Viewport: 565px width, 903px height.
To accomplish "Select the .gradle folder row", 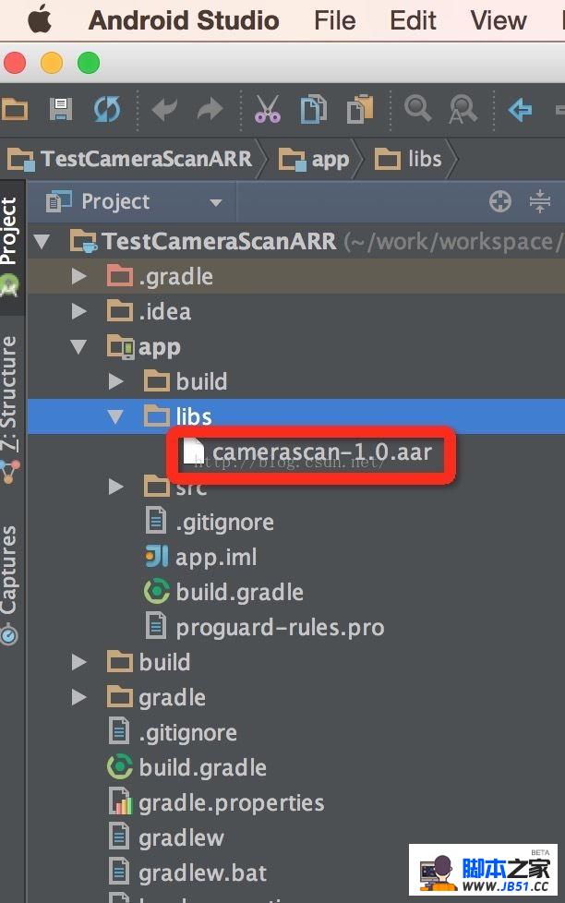I will (296, 276).
